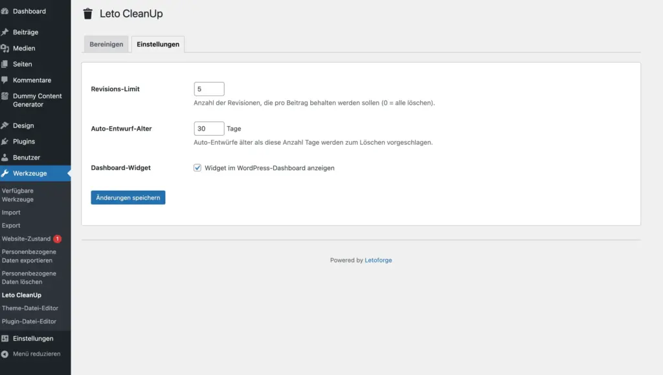The image size is (663, 375).
Task: Open the Import submenu link
Action: click(x=11, y=213)
